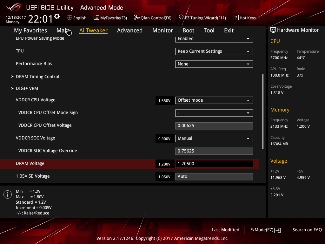The width and height of the screenshot is (325, 244).
Task: Click the Ratio 37x value
Action: (x=300, y=75)
